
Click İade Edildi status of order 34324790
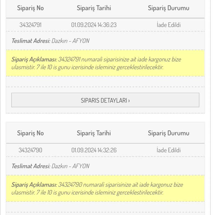click(169, 150)
